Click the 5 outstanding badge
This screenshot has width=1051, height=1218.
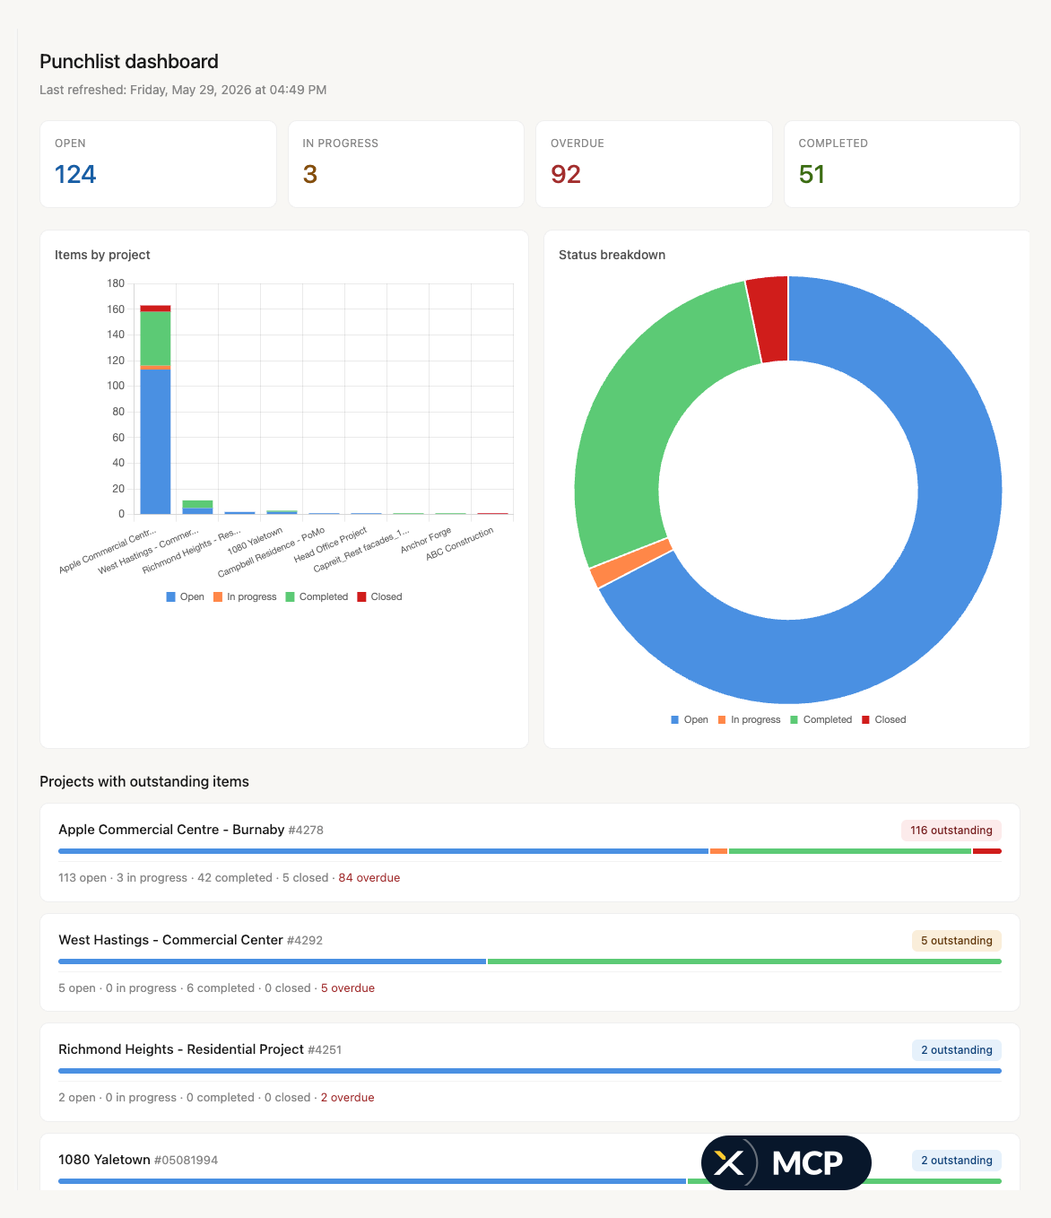point(957,941)
